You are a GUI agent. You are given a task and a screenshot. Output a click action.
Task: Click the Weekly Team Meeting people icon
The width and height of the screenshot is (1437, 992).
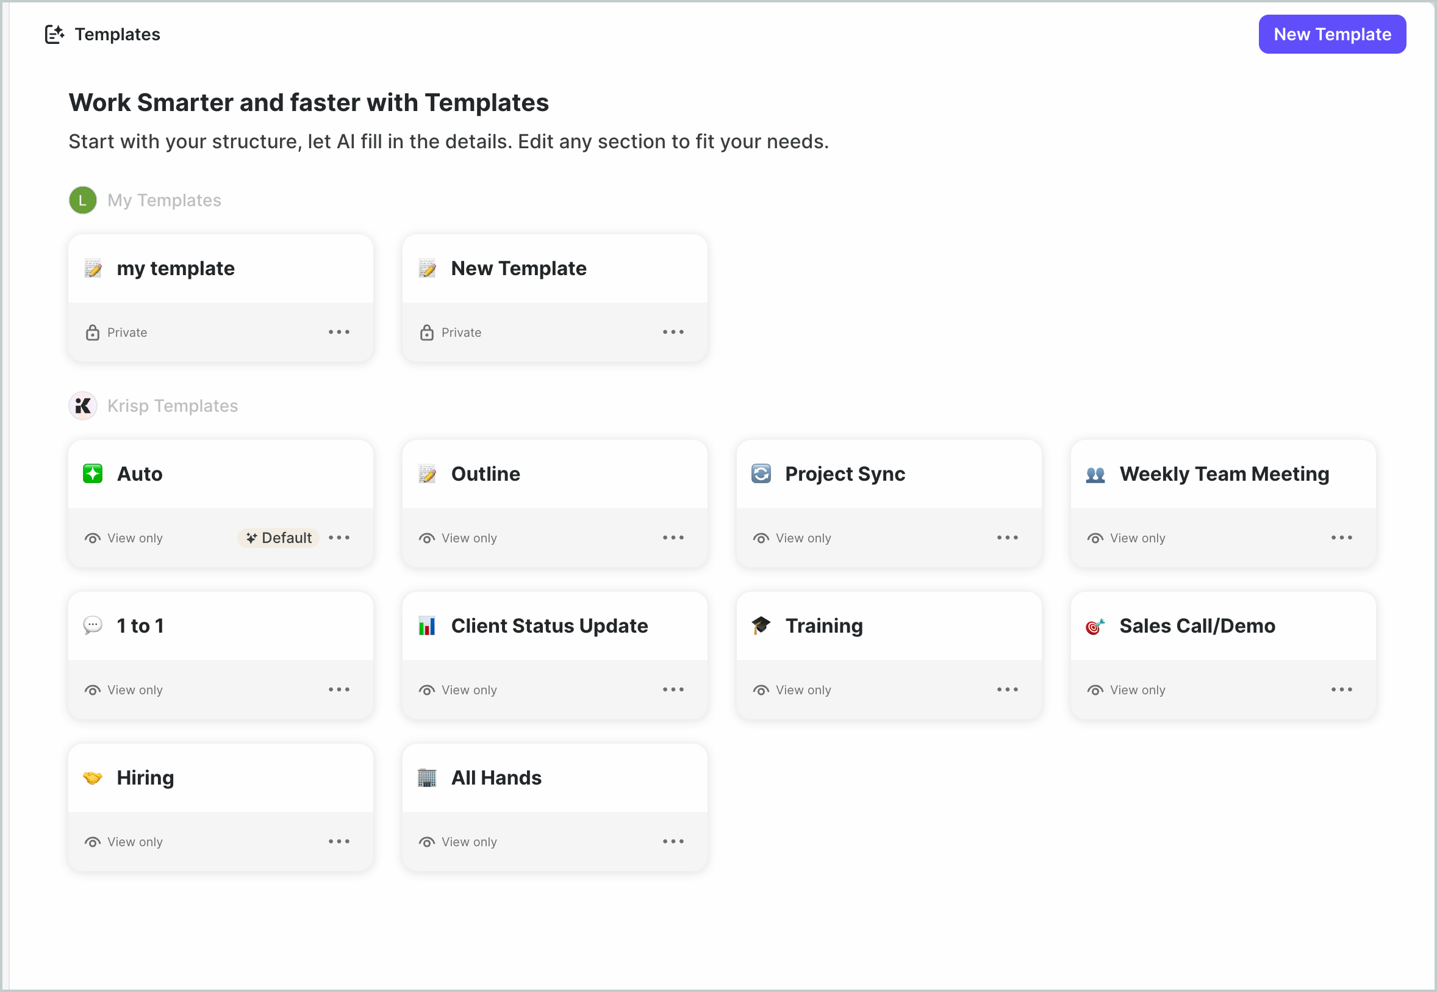pos(1095,475)
